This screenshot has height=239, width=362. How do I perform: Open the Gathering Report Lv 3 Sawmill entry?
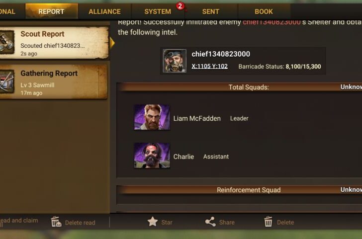click(x=54, y=82)
